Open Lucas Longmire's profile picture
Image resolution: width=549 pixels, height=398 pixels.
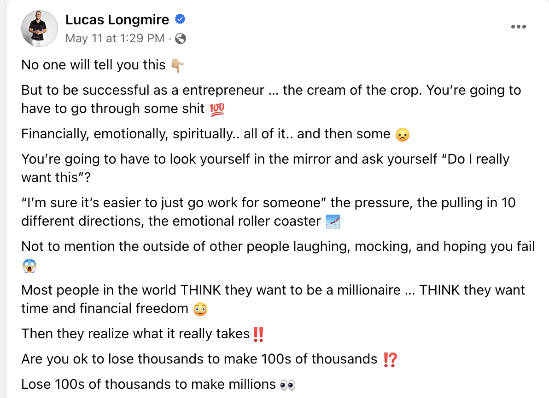pos(40,28)
